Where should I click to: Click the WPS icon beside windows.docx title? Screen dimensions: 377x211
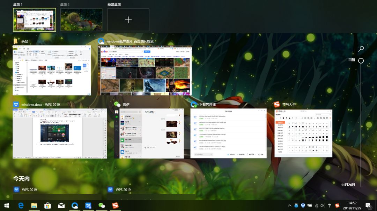coord(16,104)
